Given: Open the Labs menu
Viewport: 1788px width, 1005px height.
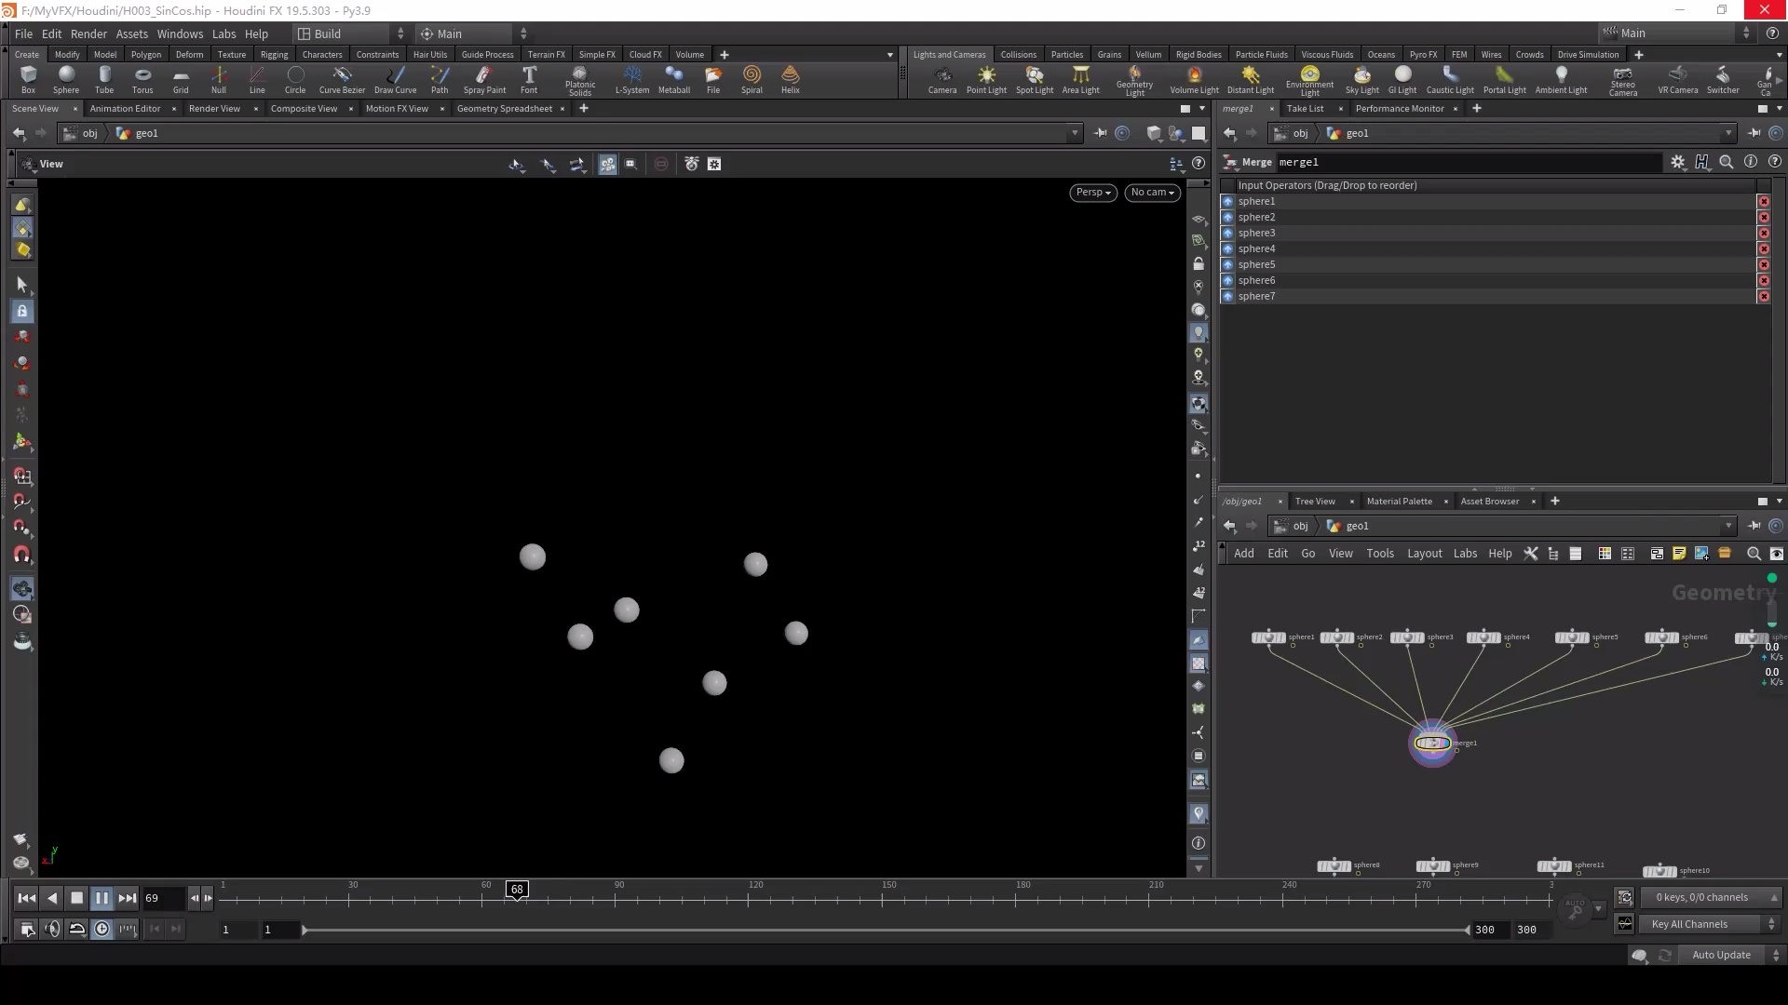Looking at the screenshot, I should click(x=223, y=33).
